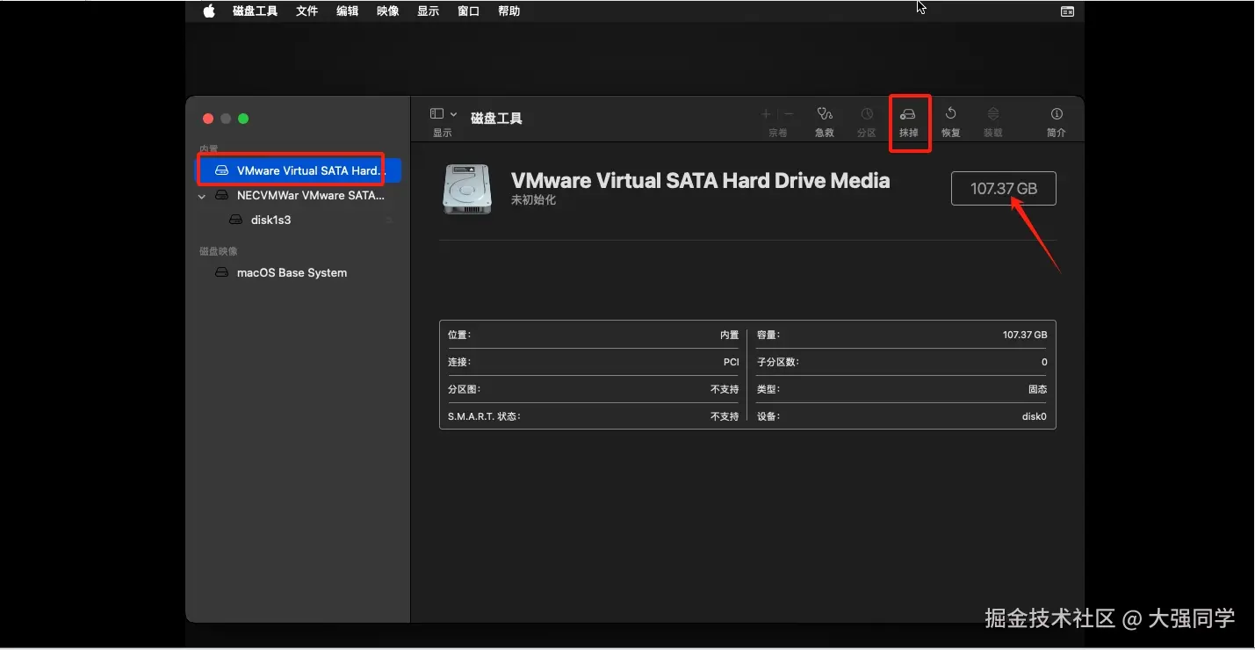Open the 磁盘工具 menu bar item
The height and width of the screenshot is (650, 1255).
[x=256, y=11]
